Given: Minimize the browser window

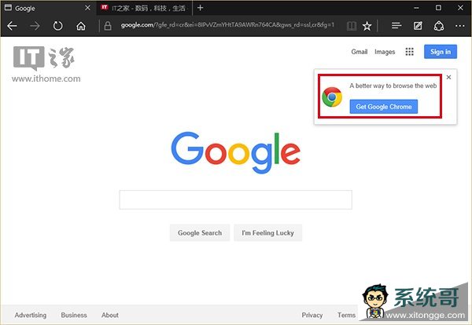Looking at the screenshot, I should 416,8.
